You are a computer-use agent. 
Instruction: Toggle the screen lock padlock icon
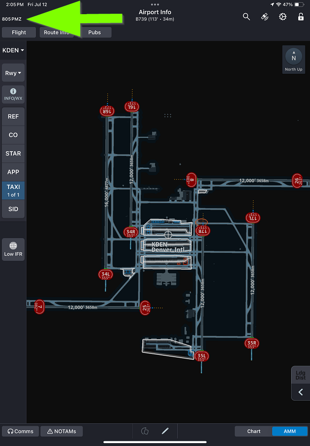tap(301, 17)
